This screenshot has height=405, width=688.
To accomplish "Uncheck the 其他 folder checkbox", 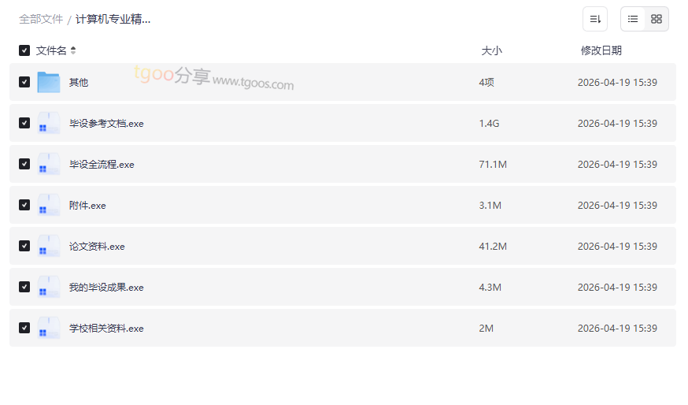I will click(24, 82).
